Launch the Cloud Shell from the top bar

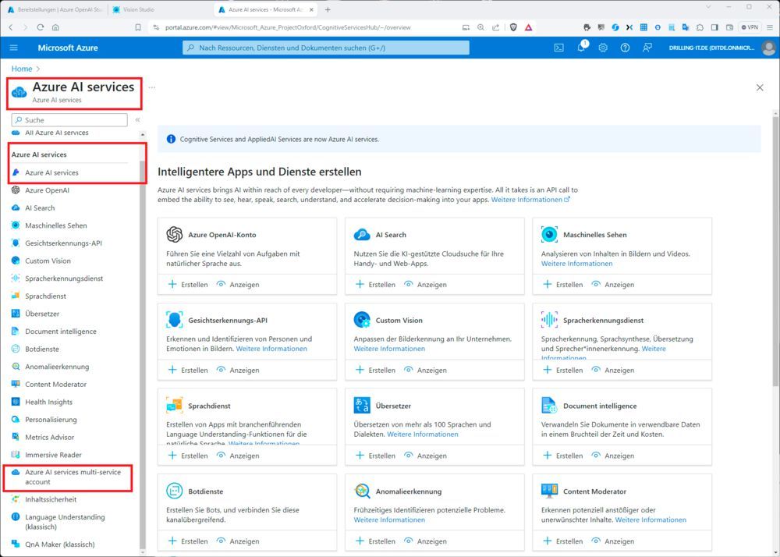[558, 48]
